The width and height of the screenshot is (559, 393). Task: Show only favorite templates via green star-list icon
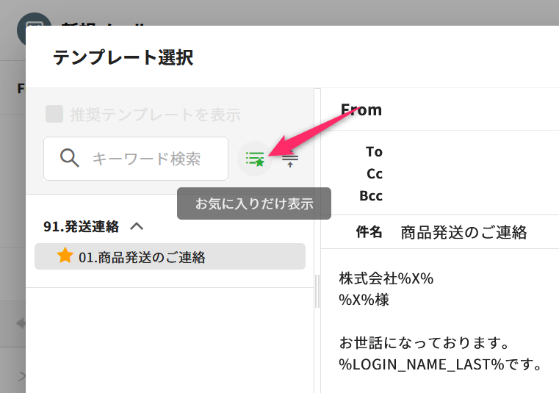(x=255, y=158)
